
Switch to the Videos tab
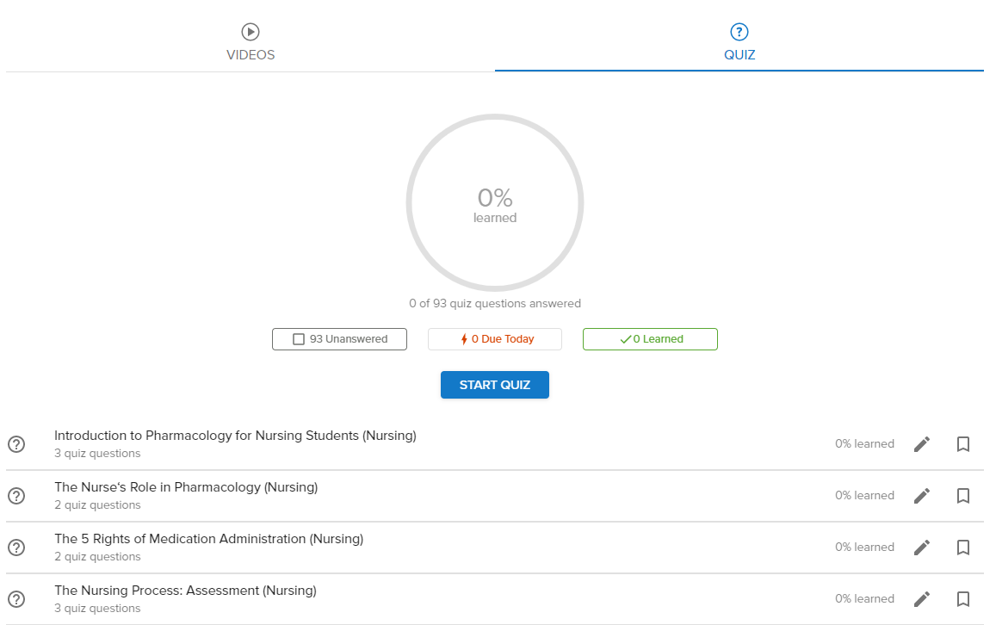click(251, 42)
